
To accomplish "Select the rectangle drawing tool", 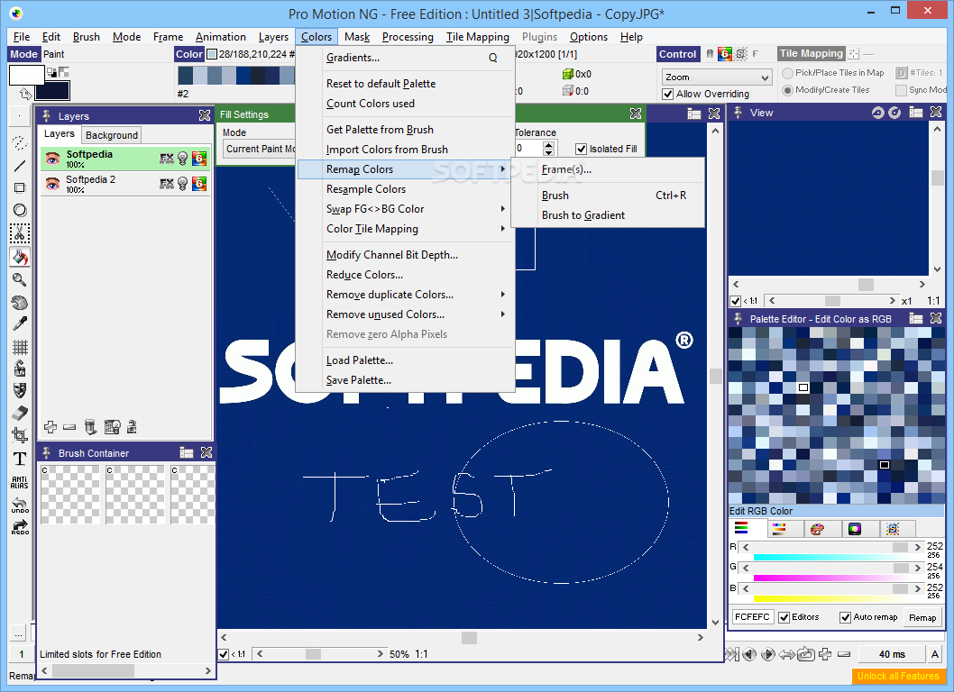I will click(20, 188).
